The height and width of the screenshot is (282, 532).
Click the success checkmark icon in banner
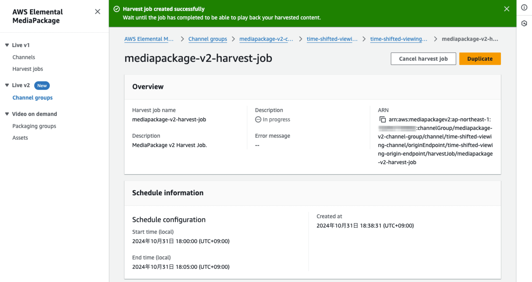coord(117,9)
